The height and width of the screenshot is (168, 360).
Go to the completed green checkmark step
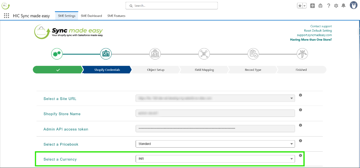(x=58, y=70)
